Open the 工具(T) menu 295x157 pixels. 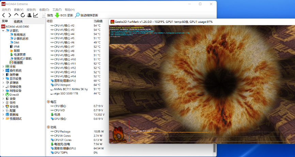pos(57,10)
